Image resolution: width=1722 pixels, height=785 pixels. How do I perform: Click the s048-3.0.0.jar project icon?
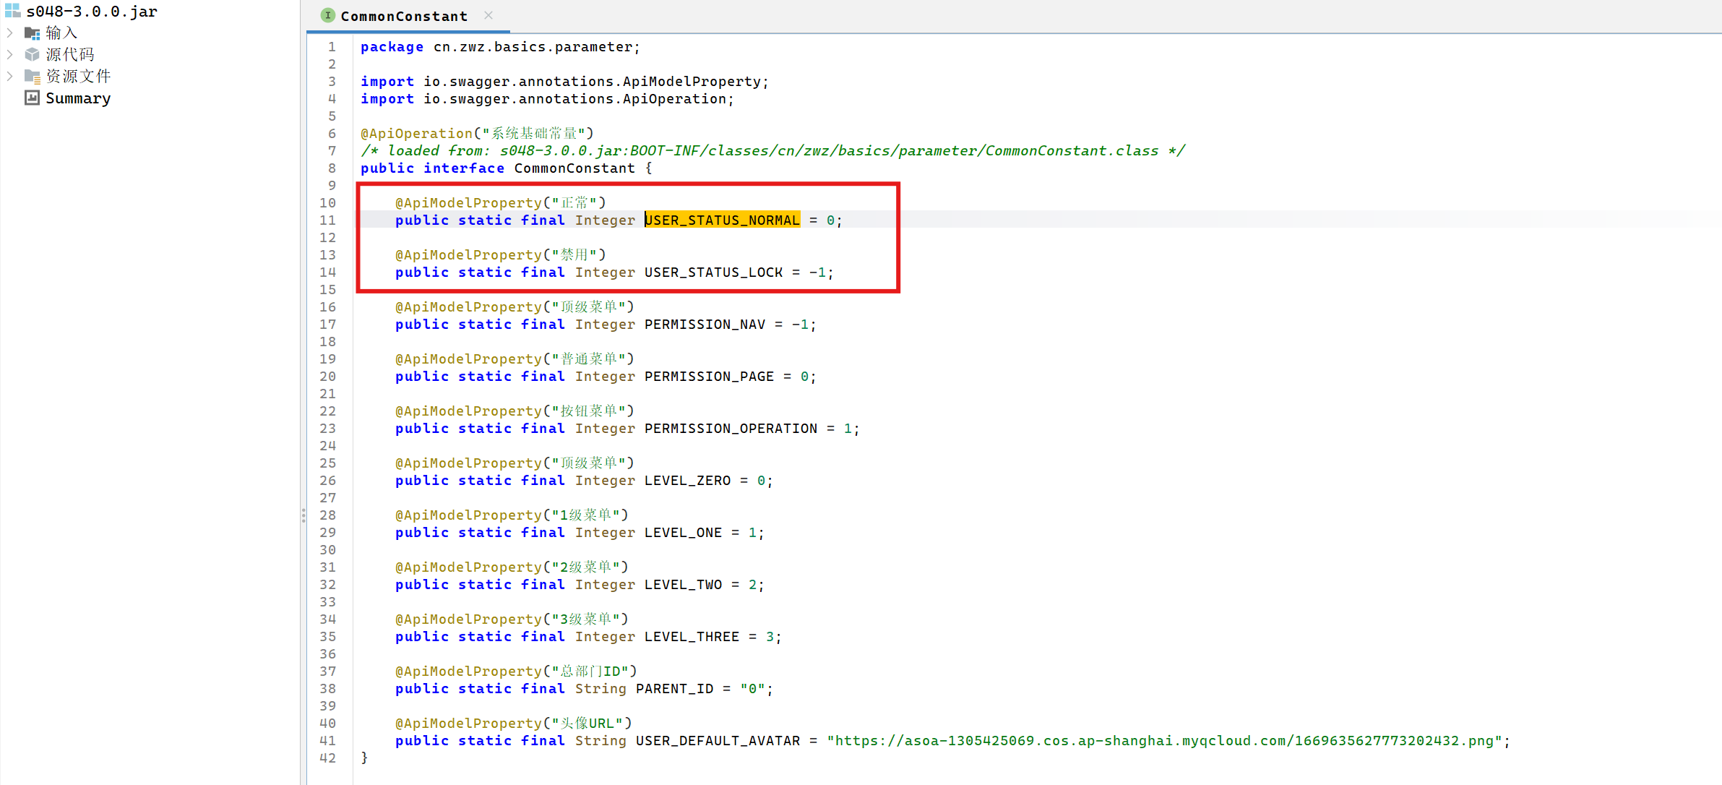point(12,11)
